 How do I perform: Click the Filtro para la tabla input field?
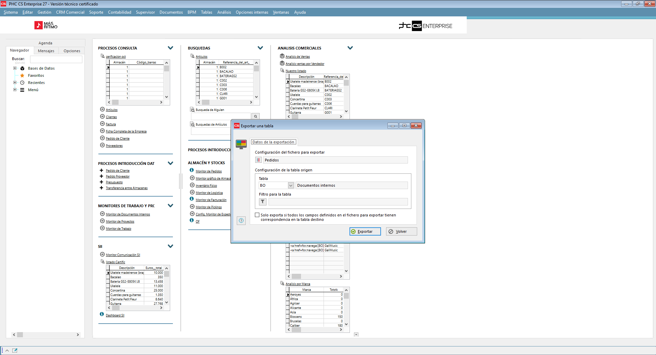pyautogui.click(x=338, y=202)
